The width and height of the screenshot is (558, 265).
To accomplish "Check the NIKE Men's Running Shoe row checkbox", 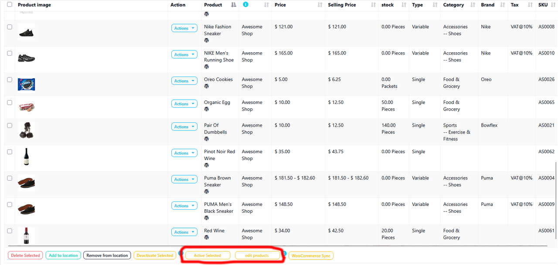I will click(x=10, y=53).
